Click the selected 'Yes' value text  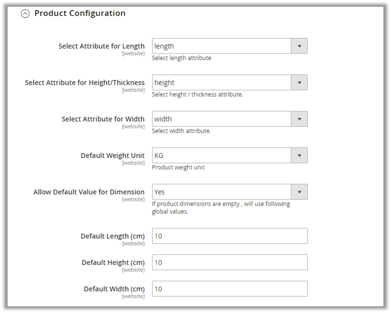click(x=160, y=192)
